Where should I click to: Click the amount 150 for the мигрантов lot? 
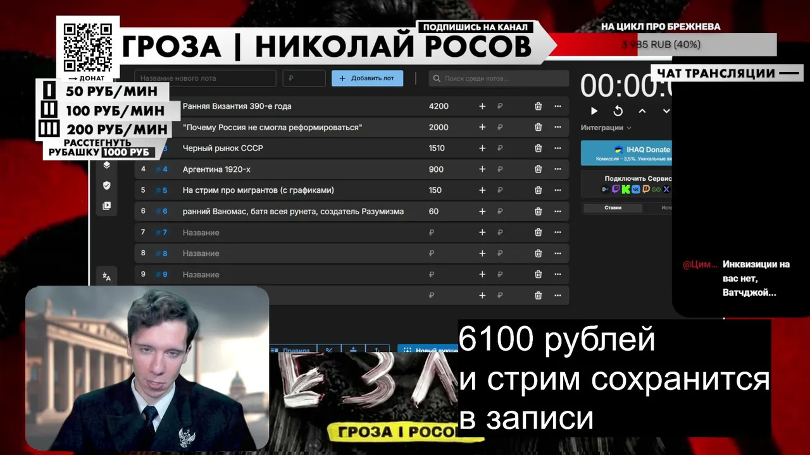(x=435, y=190)
